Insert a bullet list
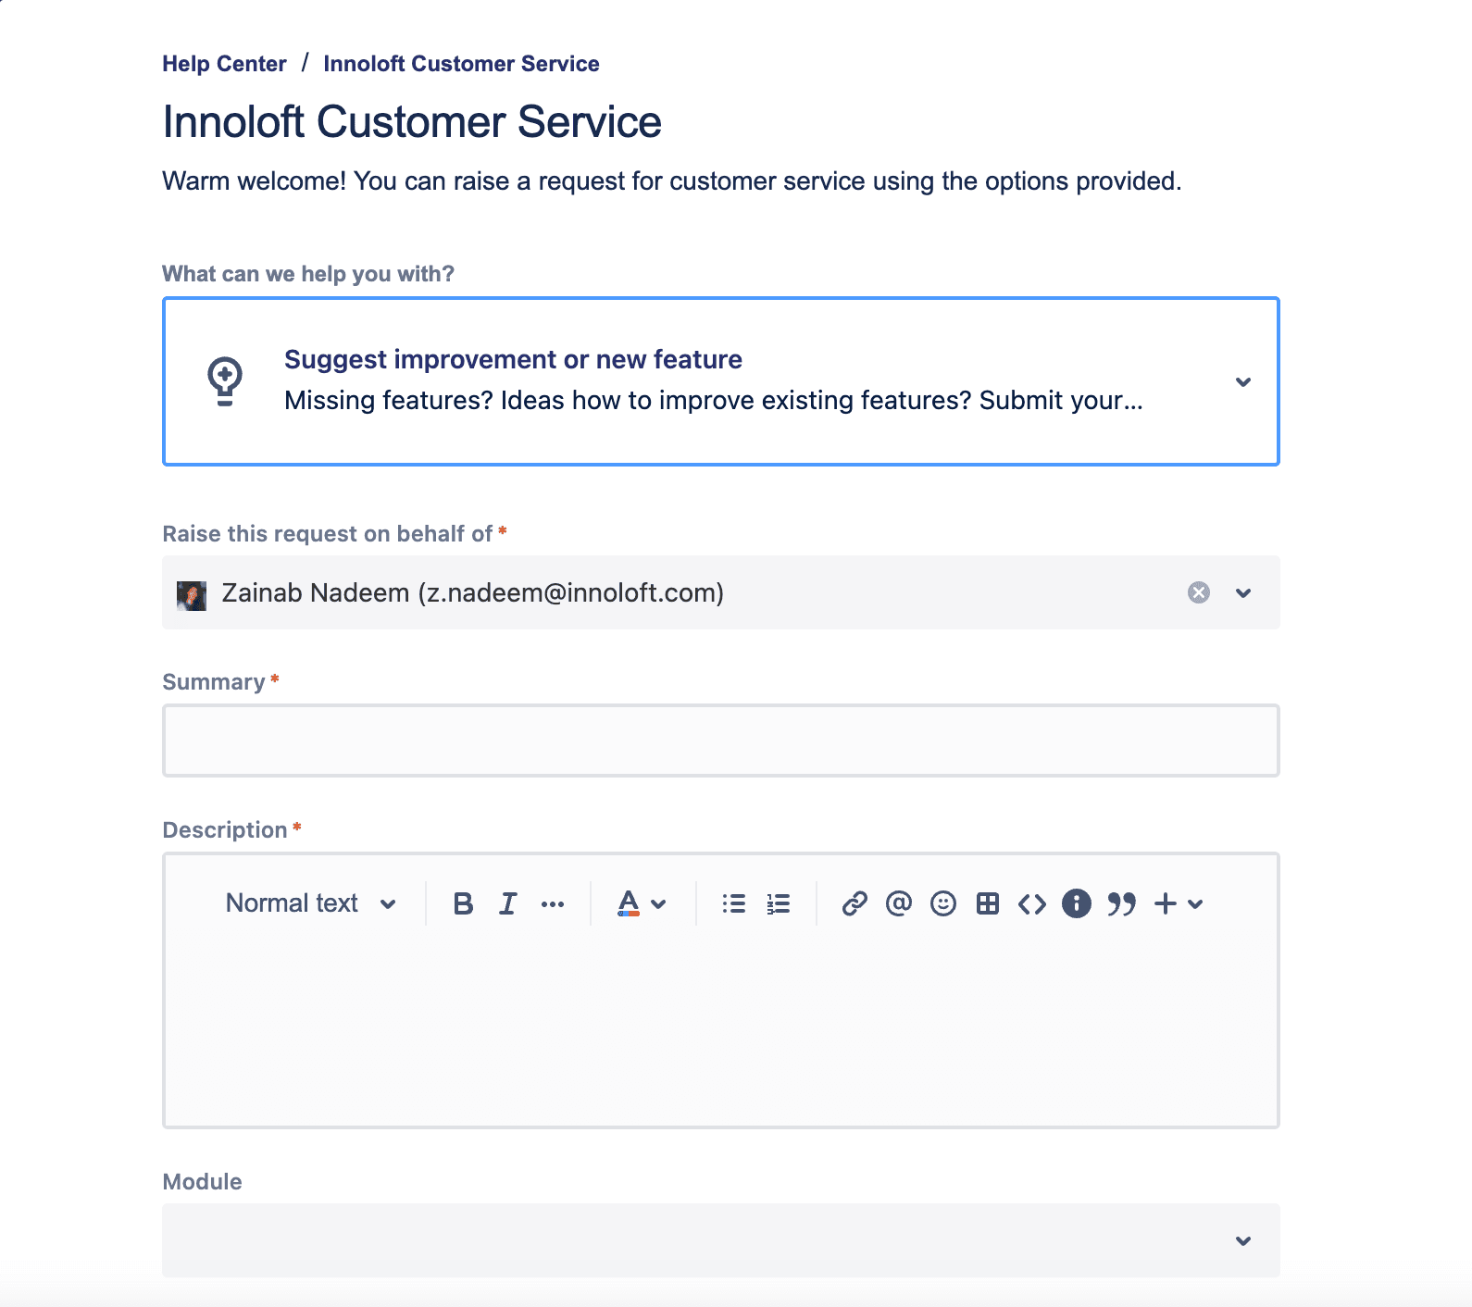The width and height of the screenshot is (1472, 1307). click(x=734, y=903)
